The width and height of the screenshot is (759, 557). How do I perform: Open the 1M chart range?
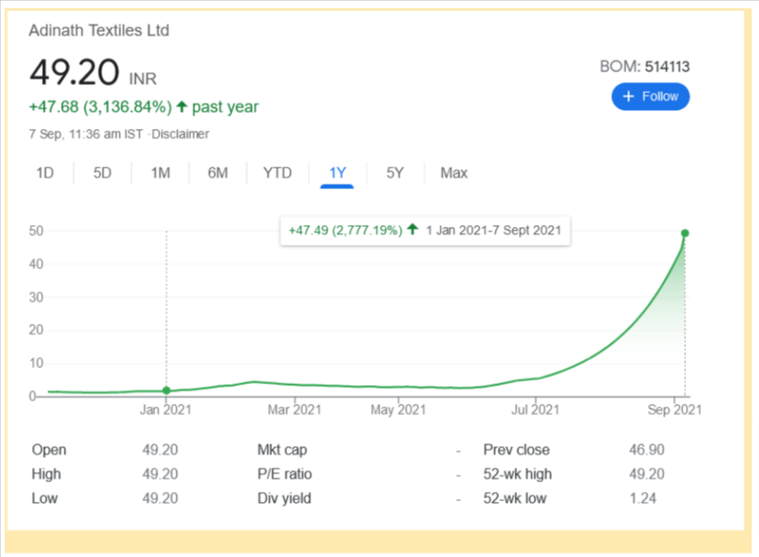[160, 173]
